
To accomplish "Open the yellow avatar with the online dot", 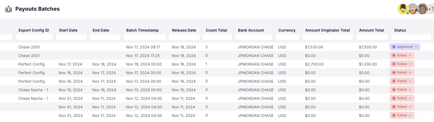I will click(x=403, y=9).
